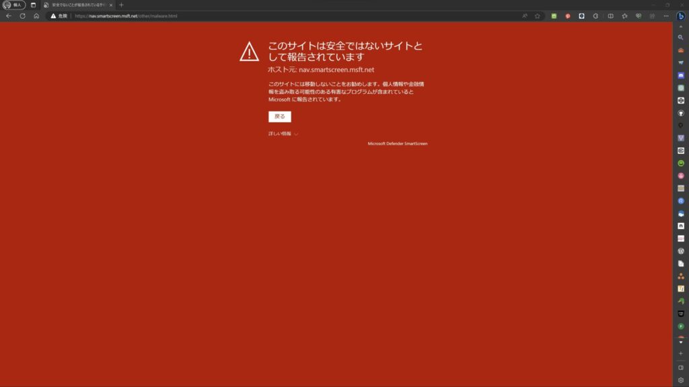The height and width of the screenshot is (387, 689).
Task: Click the sidebar scroll-down arrow
Action: [681, 342]
